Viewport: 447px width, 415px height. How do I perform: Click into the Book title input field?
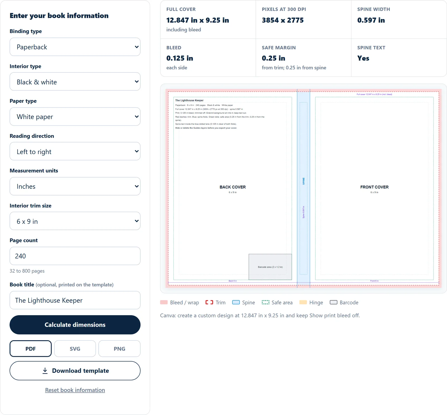(75, 300)
